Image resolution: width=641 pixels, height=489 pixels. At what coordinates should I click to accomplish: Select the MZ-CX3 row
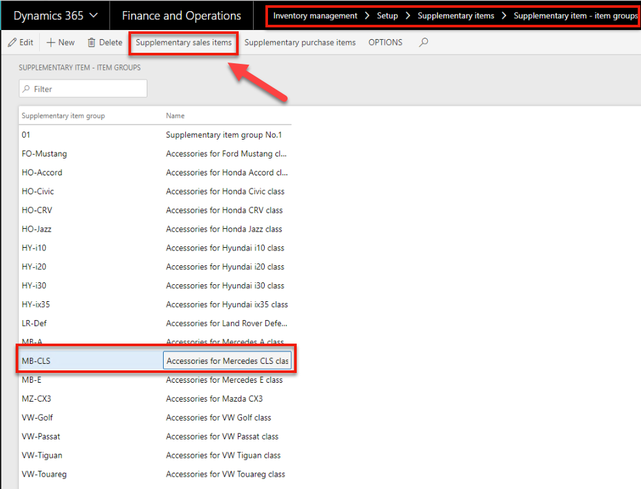click(x=155, y=398)
